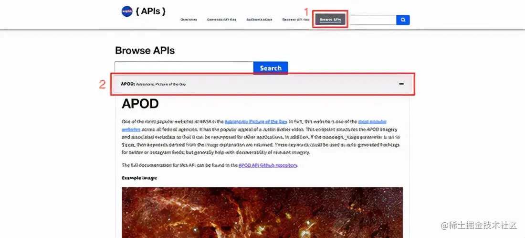The image size is (525, 238).
Task: Click the NASA logo icon
Action: [x=127, y=12]
